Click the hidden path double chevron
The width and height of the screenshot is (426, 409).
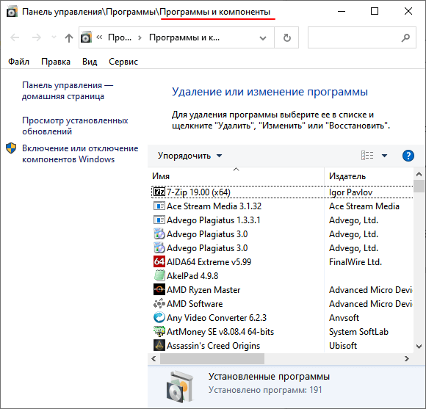pos(99,37)
